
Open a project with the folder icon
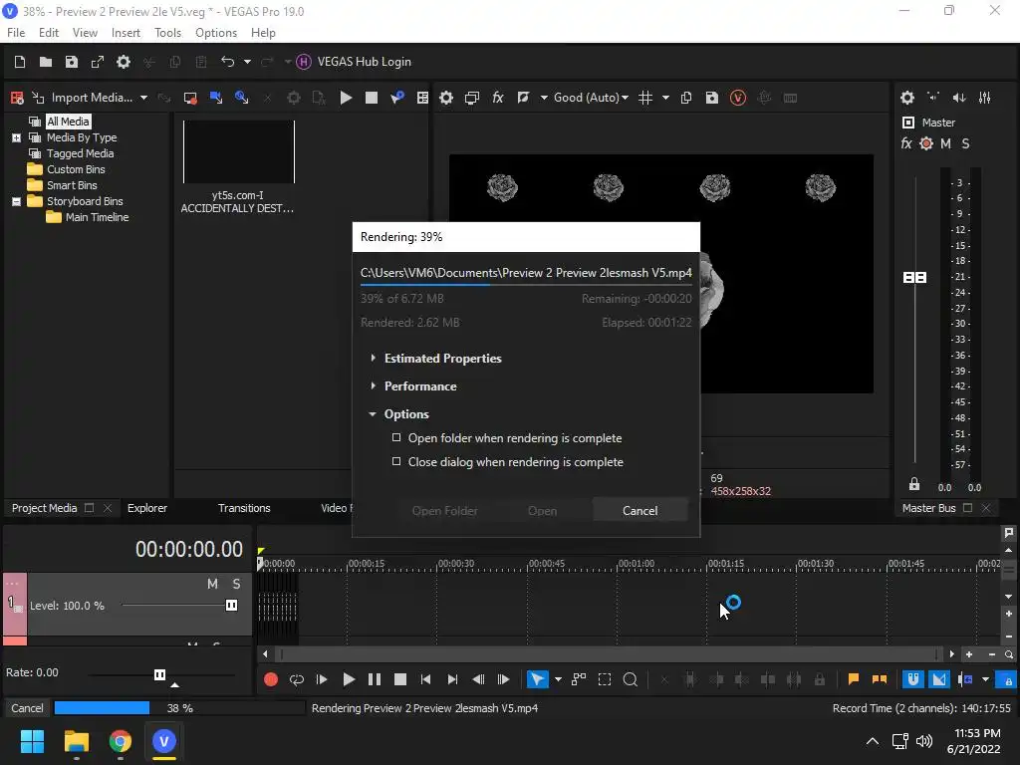pos(46,62)
